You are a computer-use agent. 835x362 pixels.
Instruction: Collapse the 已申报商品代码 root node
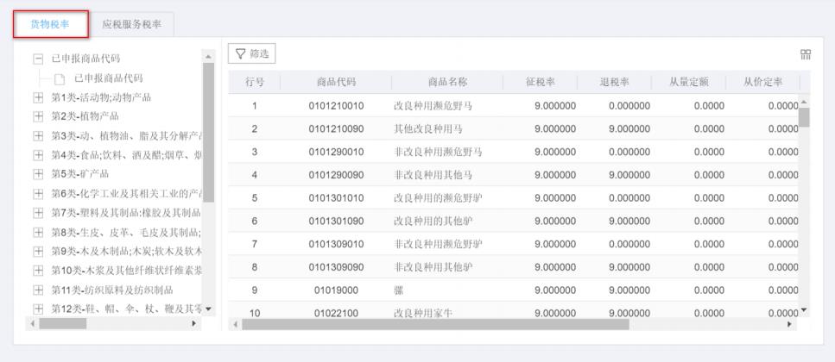click(38, 59)
